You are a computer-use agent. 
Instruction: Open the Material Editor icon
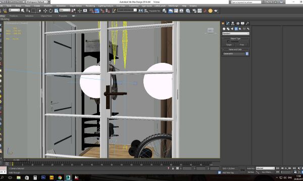pos(188,11)
